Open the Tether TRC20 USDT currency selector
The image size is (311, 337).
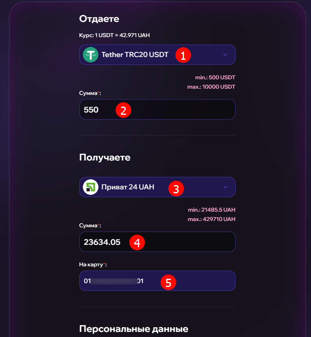coord(157,55)
